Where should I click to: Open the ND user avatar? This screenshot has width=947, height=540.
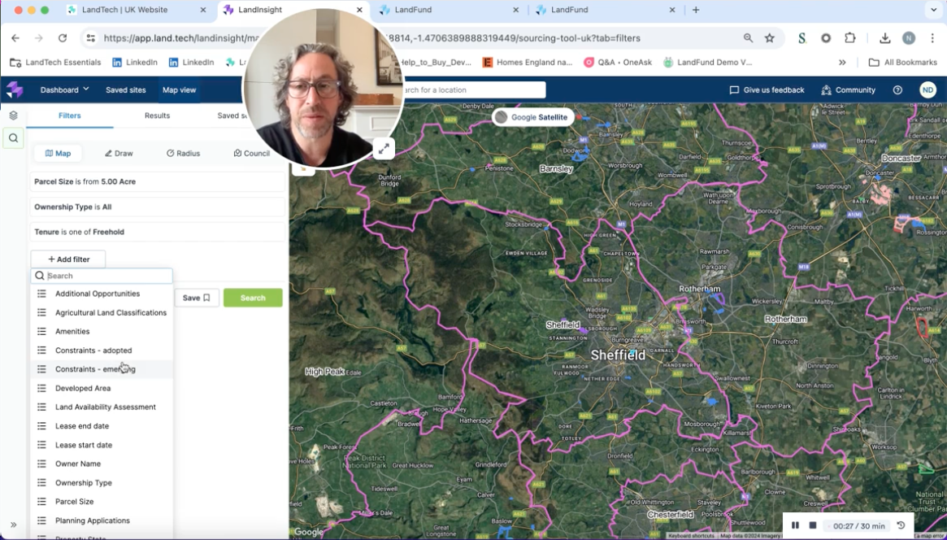click(x=927, y=90)
